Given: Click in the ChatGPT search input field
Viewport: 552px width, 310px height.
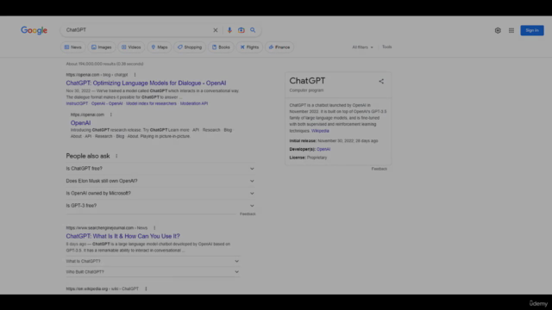Looking at the screenshot, I should (x=137, y=30).
